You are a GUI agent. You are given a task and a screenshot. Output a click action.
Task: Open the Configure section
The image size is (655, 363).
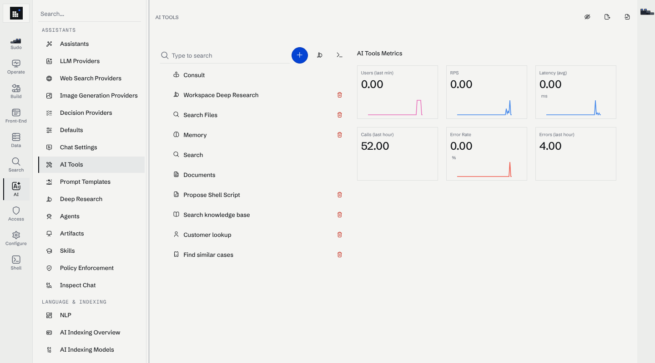[x=16, y=238]
